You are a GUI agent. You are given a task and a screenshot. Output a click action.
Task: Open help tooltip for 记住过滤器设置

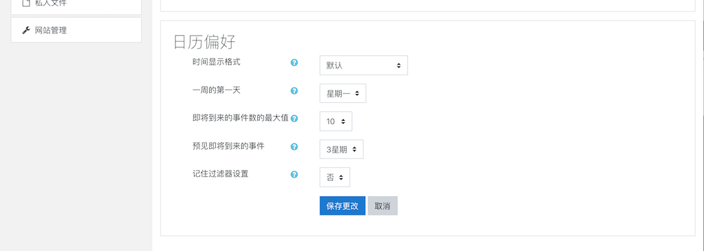(x=294, y=174)
